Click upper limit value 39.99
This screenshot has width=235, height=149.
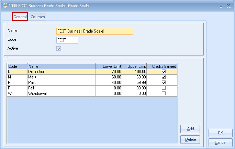pyautogui.click(x=134, y=88)
